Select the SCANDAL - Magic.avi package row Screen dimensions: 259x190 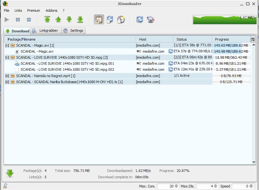coord(128,45)
